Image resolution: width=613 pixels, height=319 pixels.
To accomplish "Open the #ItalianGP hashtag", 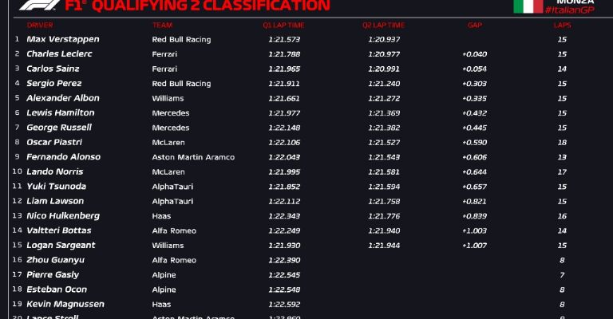I will 569,9.
